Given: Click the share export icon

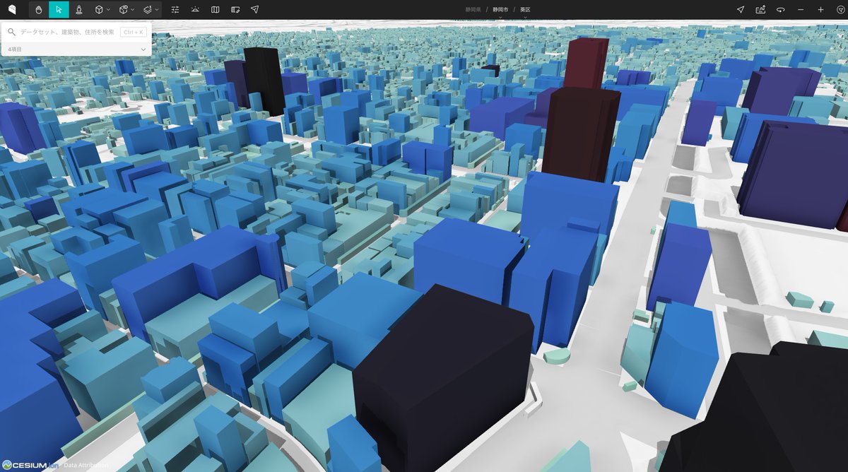Looking at the screenshot, I should click(x=760, y=9).
